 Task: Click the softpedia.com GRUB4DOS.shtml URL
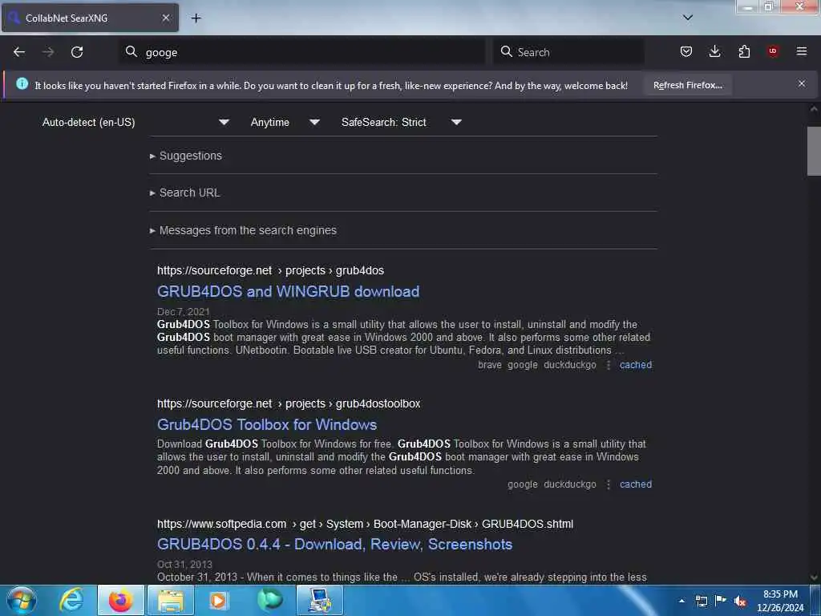pos(365,524)
